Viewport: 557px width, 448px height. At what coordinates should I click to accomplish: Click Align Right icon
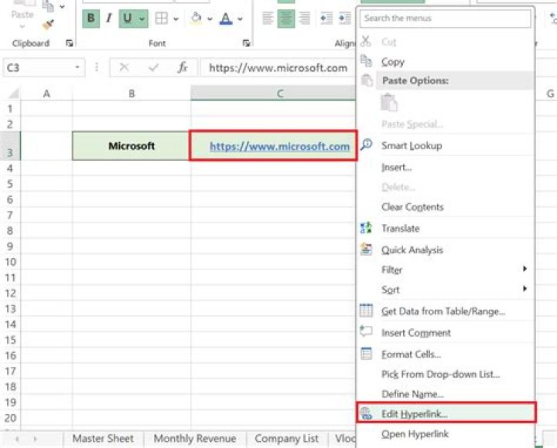pyautogui.click(x=305, y=18)
